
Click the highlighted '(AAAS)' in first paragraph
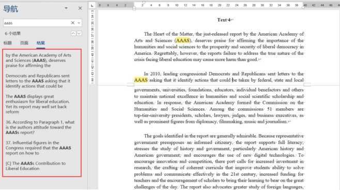(x=183, y=40)
